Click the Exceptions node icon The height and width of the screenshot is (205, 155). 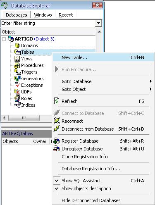coord(17,85)
